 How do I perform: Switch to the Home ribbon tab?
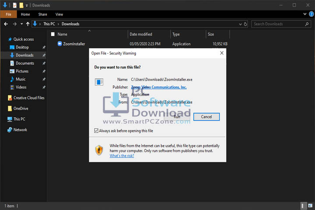click(25, 14)
